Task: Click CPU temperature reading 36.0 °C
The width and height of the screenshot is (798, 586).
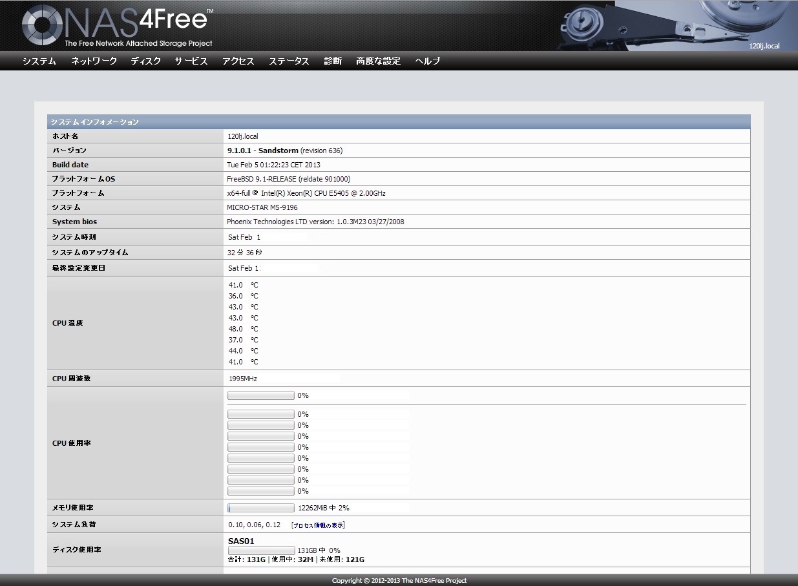Action: tap(243, 296)
